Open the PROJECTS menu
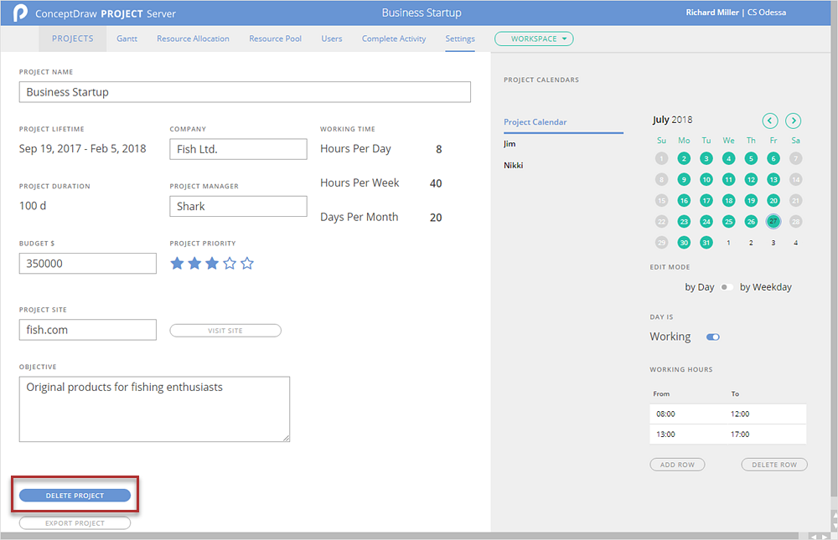Viewport: 838px width, 540px height. 72,39
